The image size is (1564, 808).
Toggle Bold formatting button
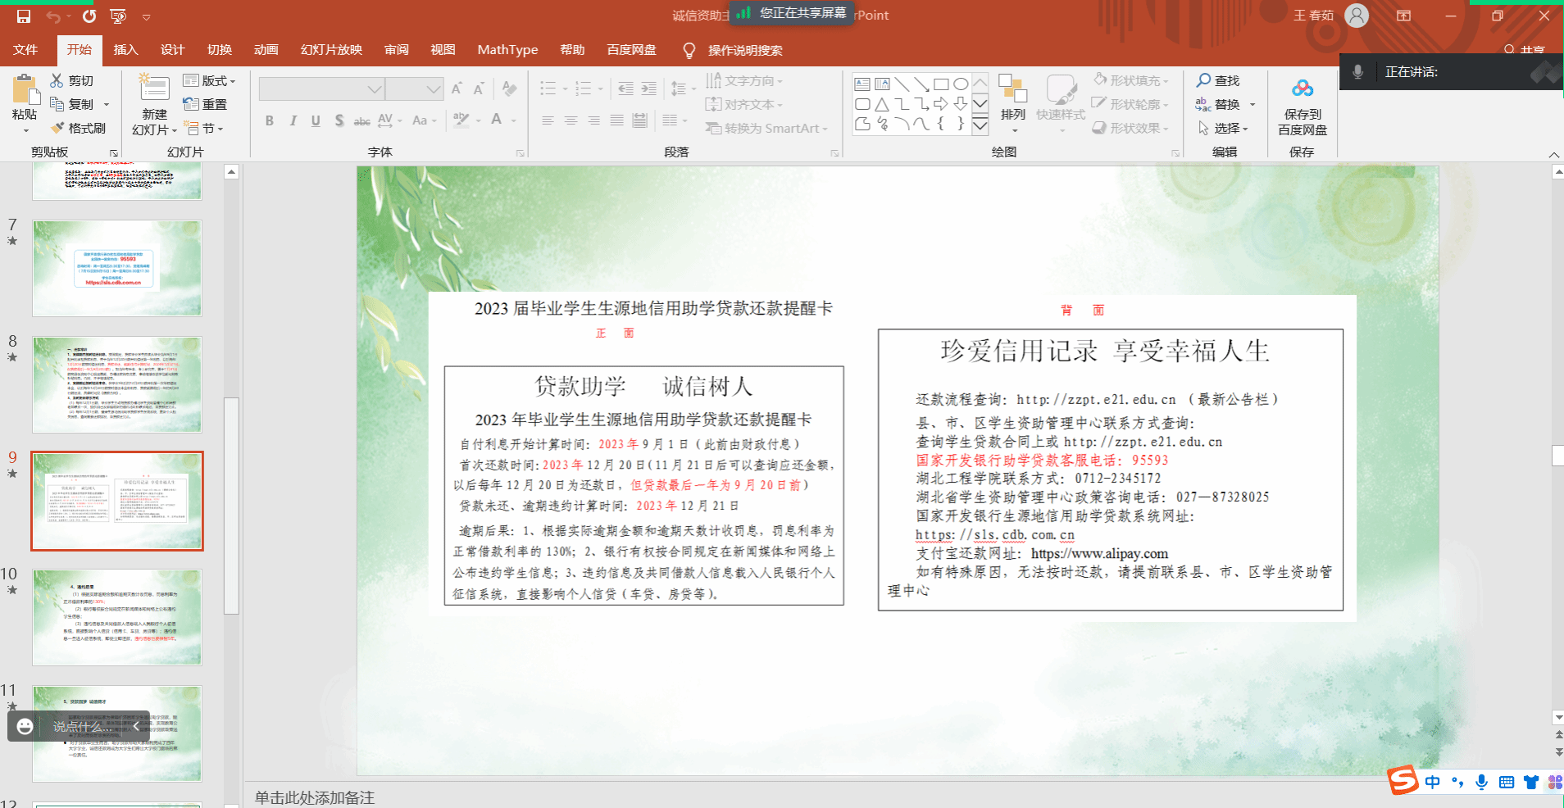(x=269, y=120)
